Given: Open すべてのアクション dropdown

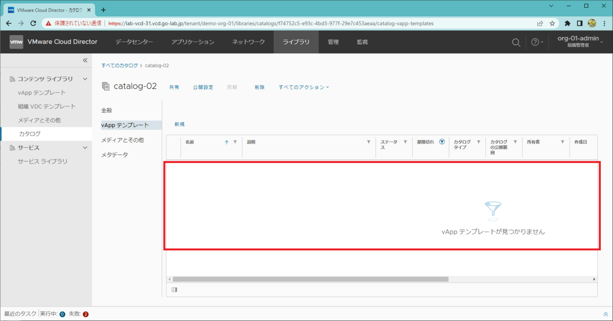Looking at the screenshot, I should click(304, 87).
